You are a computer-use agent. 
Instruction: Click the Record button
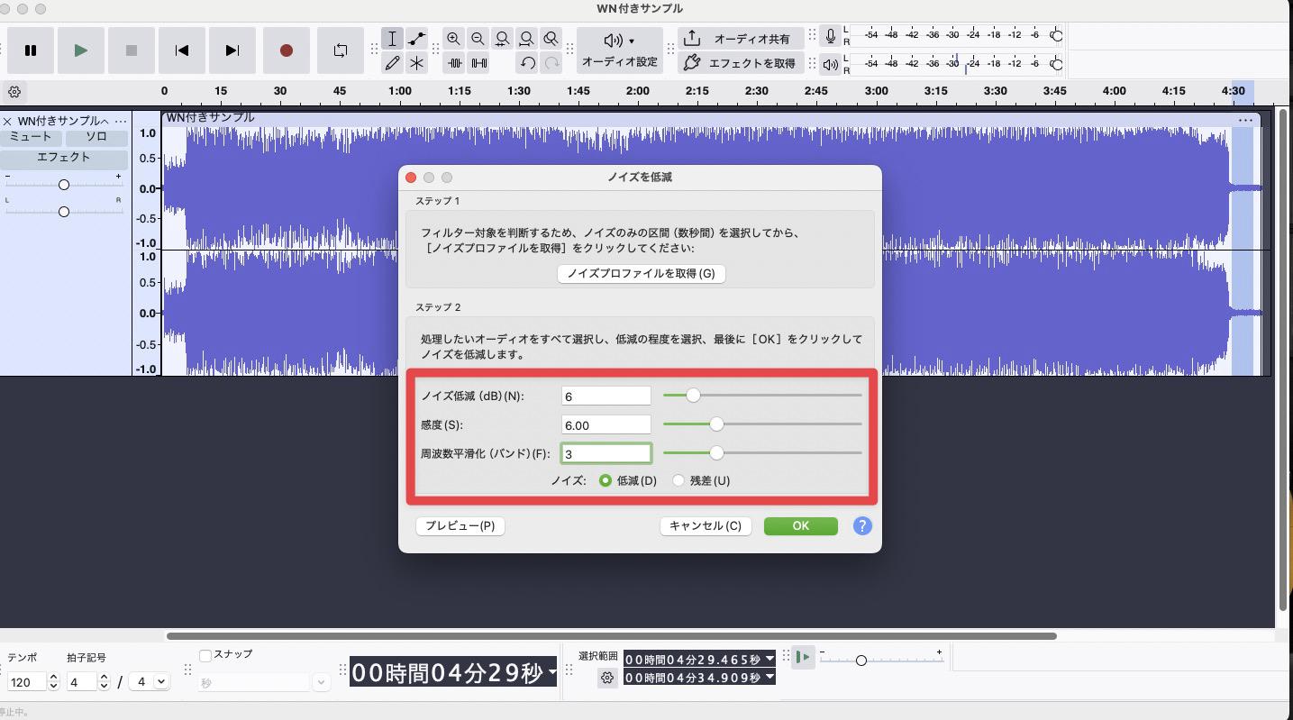tap(286, 50)
